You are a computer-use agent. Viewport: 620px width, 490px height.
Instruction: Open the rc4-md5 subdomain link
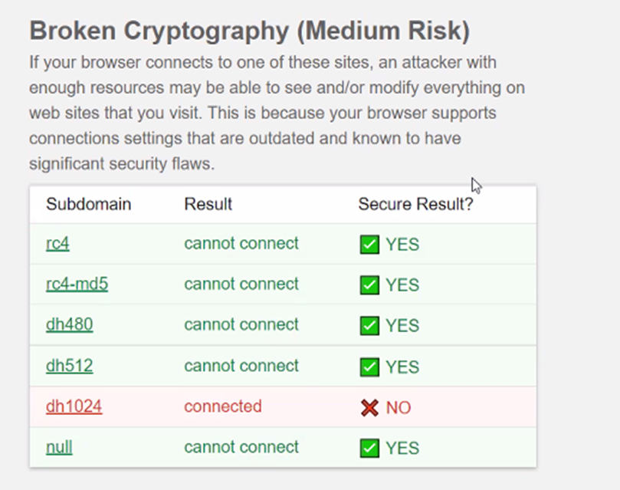pyautogui.click(x=77, y=284)
